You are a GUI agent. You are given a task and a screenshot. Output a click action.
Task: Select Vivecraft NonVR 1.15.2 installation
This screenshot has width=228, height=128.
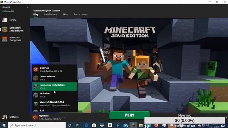point(55,103)
